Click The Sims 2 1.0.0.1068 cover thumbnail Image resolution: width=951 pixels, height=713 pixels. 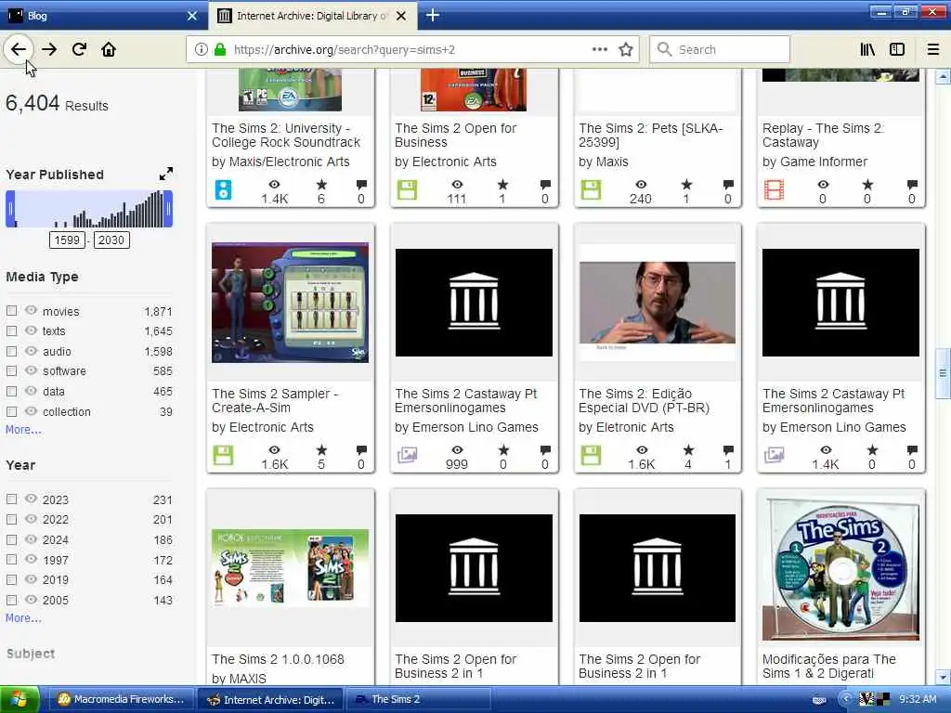click(x=290, y=568)
